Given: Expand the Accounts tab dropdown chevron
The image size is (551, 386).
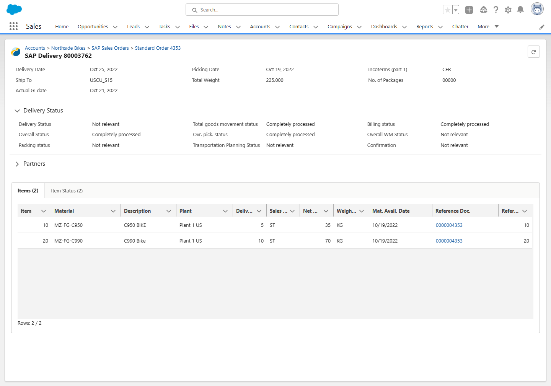Looking at the screenshot, I should (x=277, y=27).
